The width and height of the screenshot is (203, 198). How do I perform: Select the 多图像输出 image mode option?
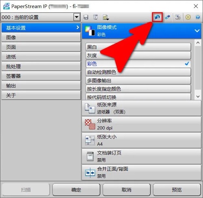(x=138, y=81)
